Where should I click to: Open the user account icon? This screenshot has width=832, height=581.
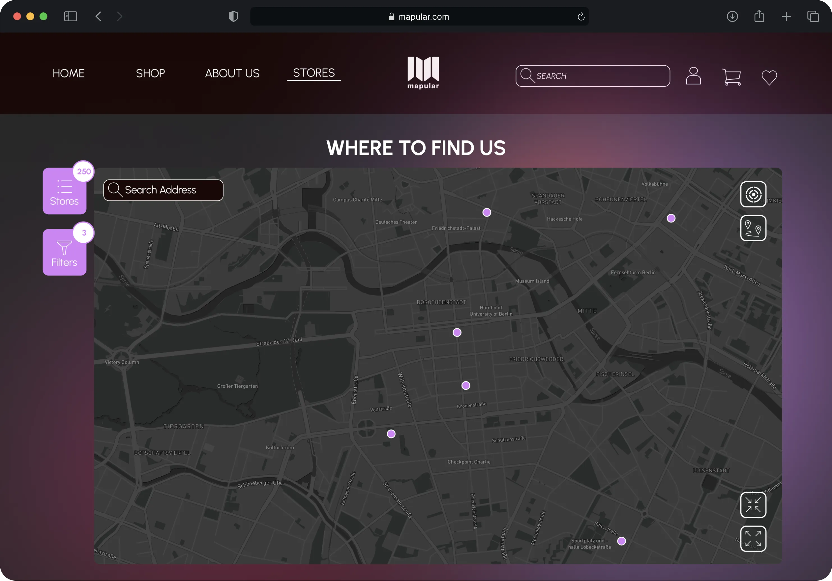[x=693, y=76]
